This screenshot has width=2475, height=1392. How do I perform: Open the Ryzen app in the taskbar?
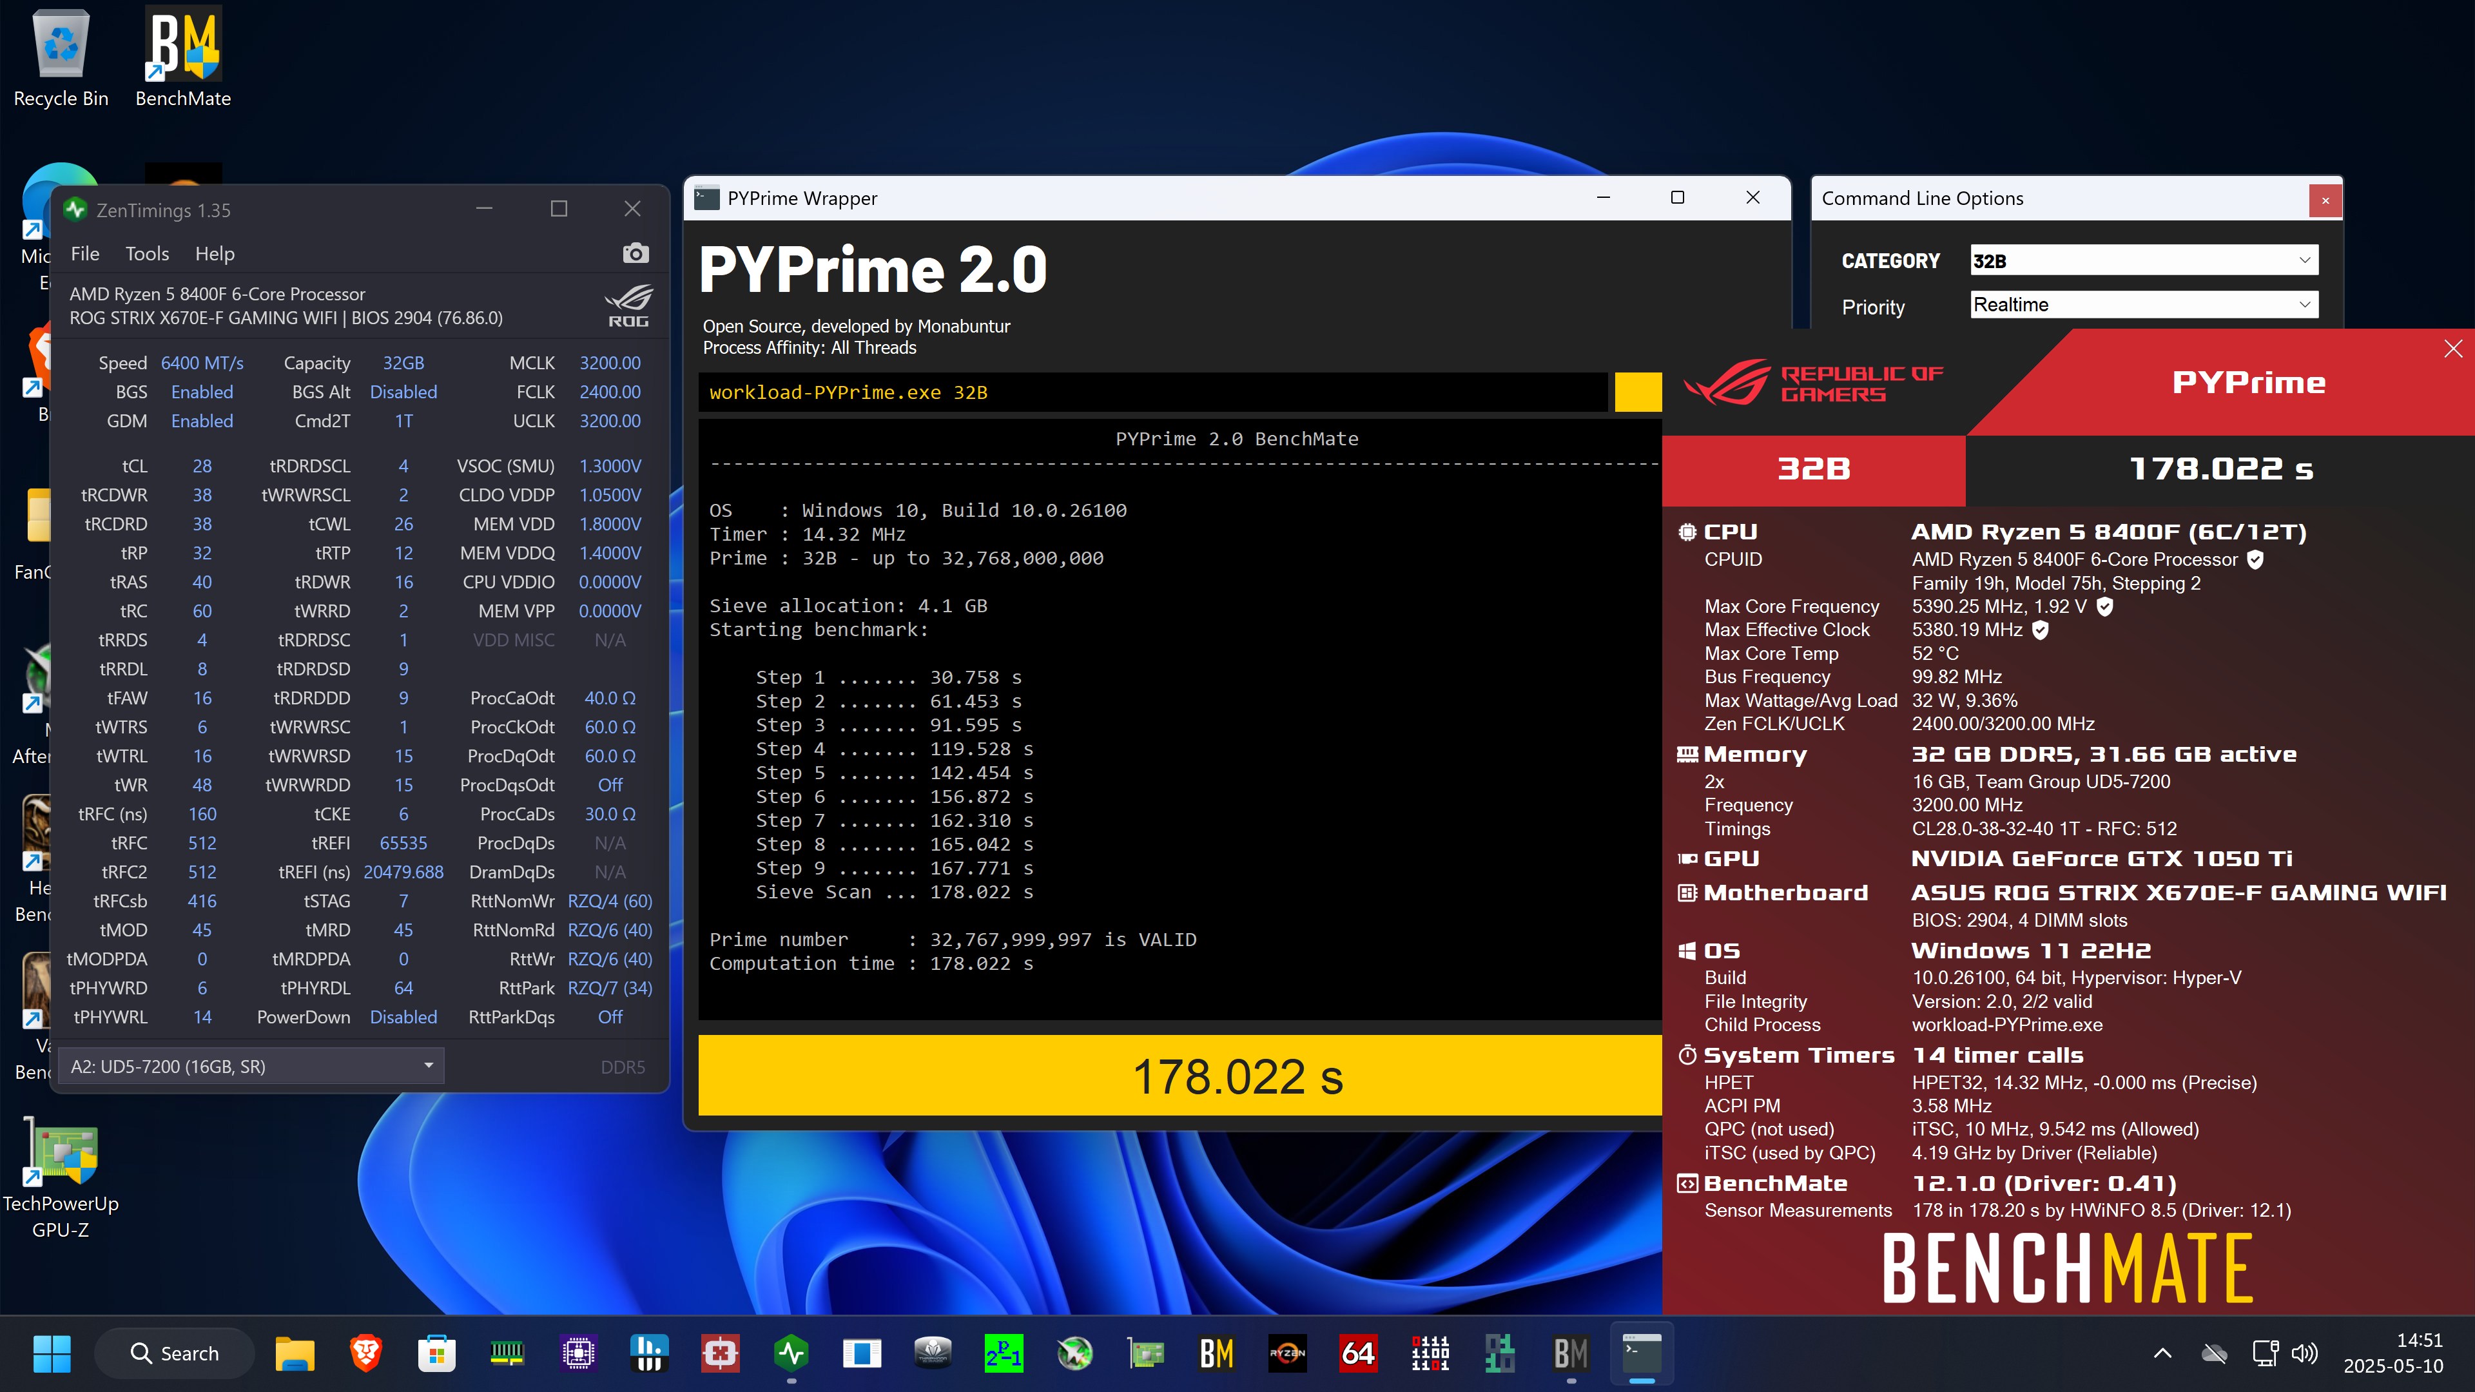(1288, 1353)
